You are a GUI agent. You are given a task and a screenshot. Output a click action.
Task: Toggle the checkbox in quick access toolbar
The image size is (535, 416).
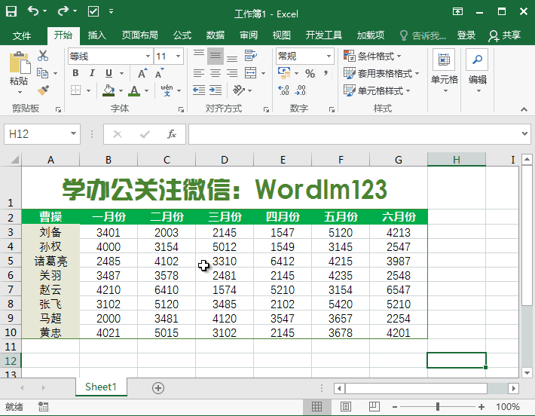(93, 12)
